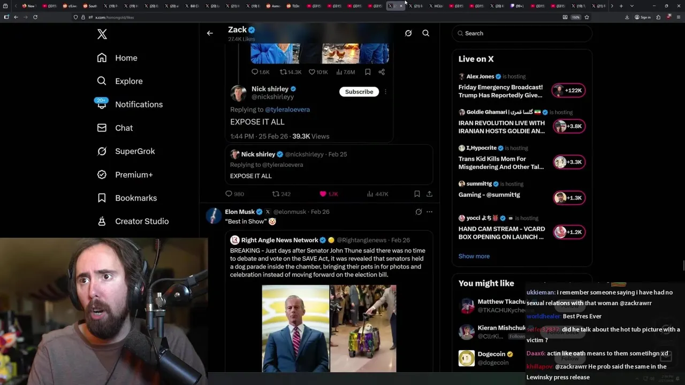Click the browser back button
Image resolution: width=685 pixels, height=385 pixels.
pyautogui.click(x=16, y=17)
